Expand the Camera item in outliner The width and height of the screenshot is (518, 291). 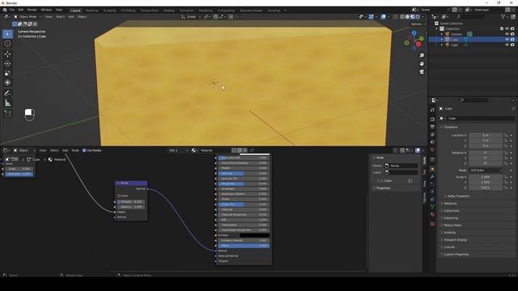coord(442,34)
